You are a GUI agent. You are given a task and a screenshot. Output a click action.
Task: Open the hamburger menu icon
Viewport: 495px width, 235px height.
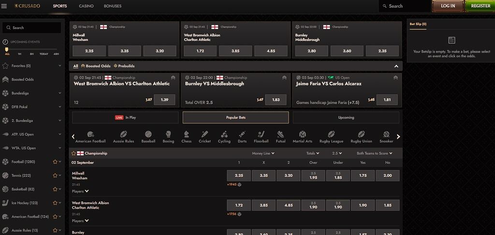4,6
